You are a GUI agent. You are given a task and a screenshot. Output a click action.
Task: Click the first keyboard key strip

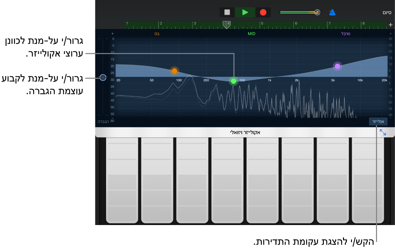pyautogui.click(x=122, y=180)
